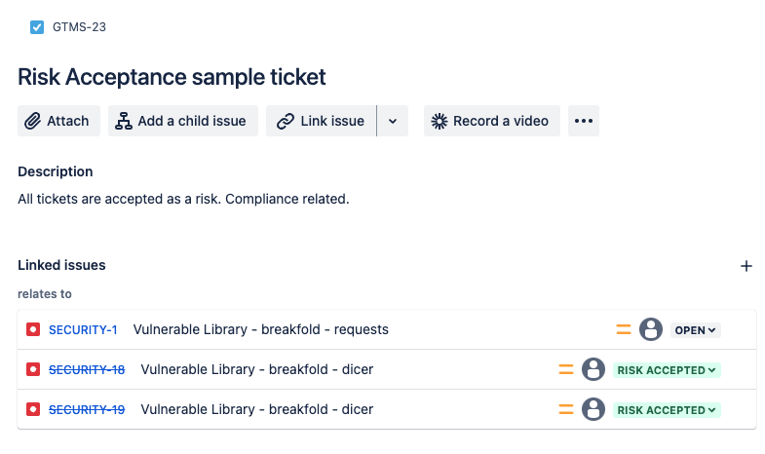Click Record a video
The width and height of the screenshot is (765, 454).
[x=492, y=121]
